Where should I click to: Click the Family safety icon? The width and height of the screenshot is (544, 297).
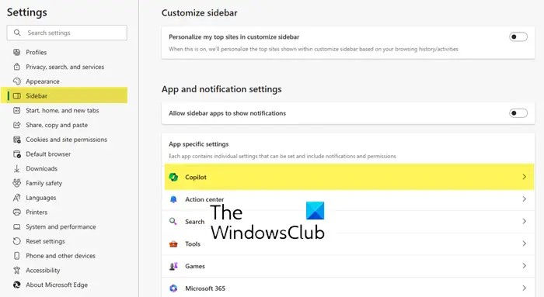pos(16,183)
